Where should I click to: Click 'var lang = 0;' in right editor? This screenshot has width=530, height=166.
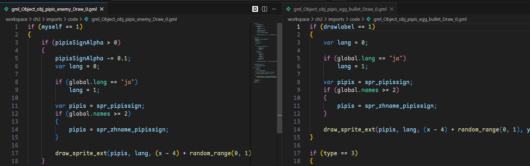(346, 43)
